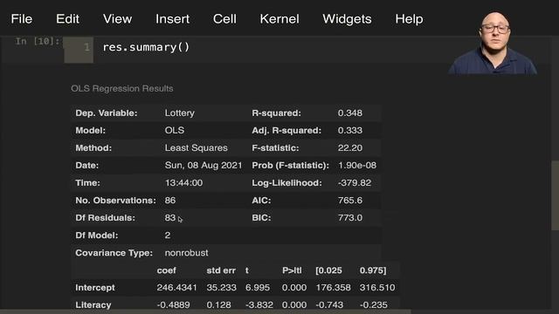Open the View menu

coord(117,19)
